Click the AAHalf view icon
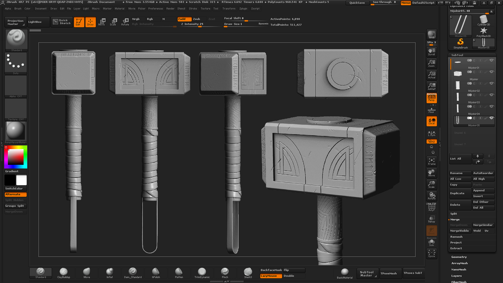Screen dimensions: 503x283 click(431, 86)
